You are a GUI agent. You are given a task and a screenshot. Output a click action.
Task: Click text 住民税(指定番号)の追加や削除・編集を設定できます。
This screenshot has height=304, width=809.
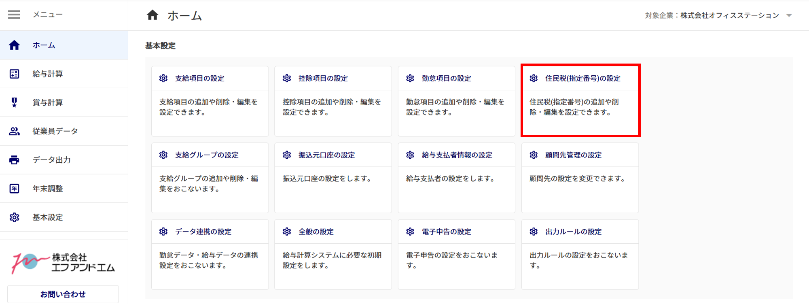574,107
